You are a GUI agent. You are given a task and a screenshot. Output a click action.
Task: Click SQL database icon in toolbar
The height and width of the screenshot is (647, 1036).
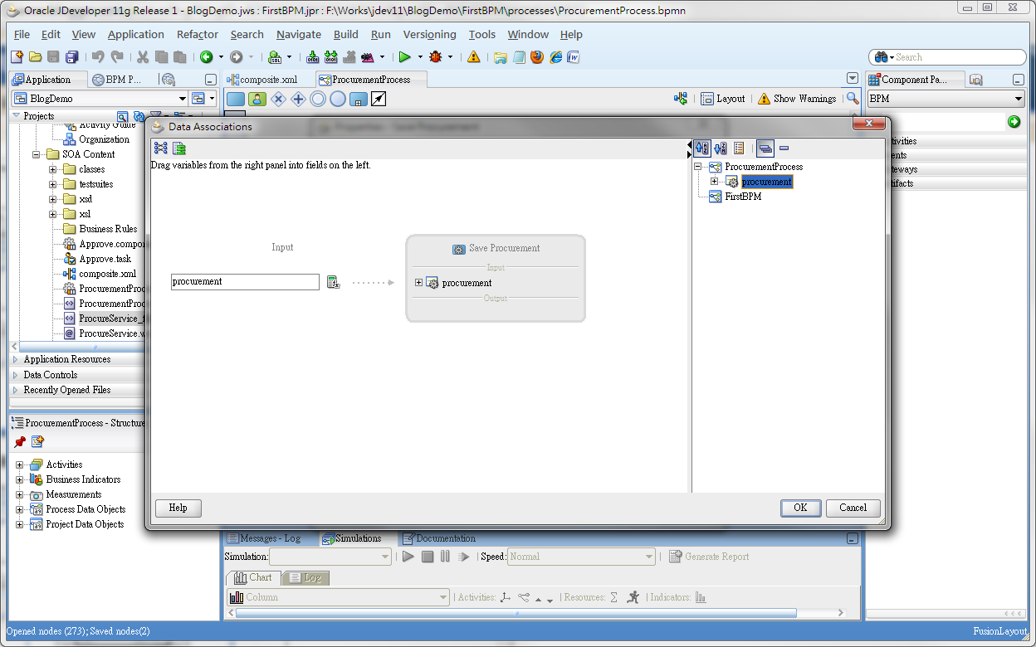pos(275,57)
